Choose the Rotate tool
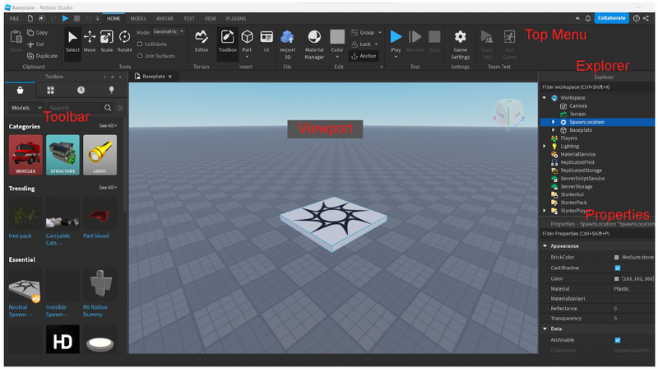This screenshot has height=369, width=658. (124, 39)
